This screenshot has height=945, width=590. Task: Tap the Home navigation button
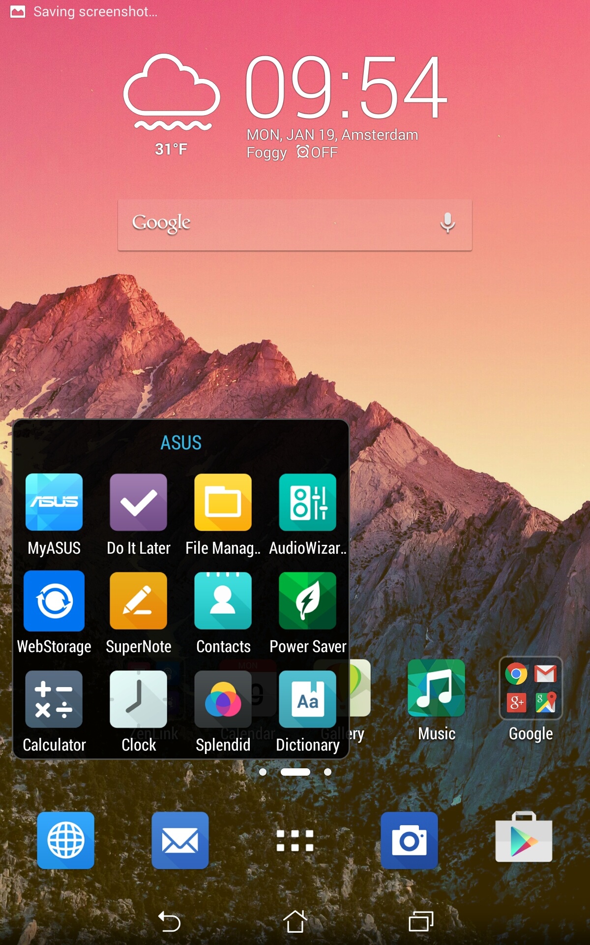[295, 921]
